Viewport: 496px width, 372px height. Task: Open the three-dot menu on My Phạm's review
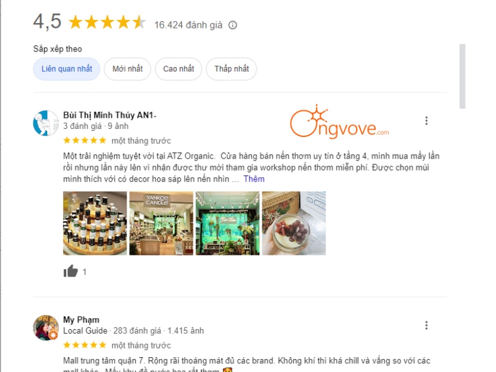point(426,325)
